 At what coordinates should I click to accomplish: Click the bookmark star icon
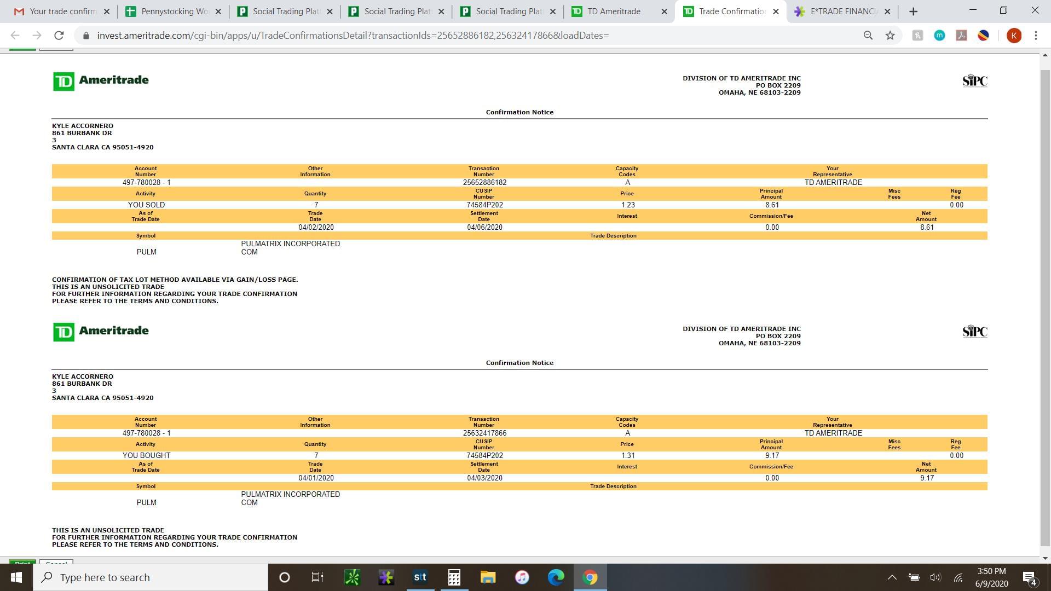pyautogui.click(x=890, y=36)
